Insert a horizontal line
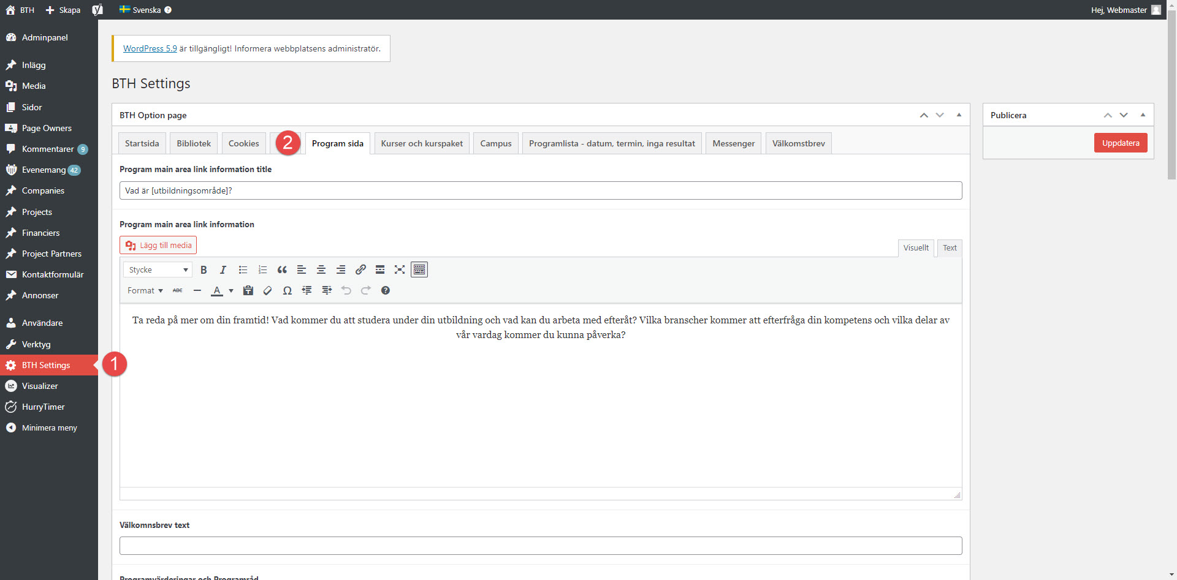 [x=197, y=290]
